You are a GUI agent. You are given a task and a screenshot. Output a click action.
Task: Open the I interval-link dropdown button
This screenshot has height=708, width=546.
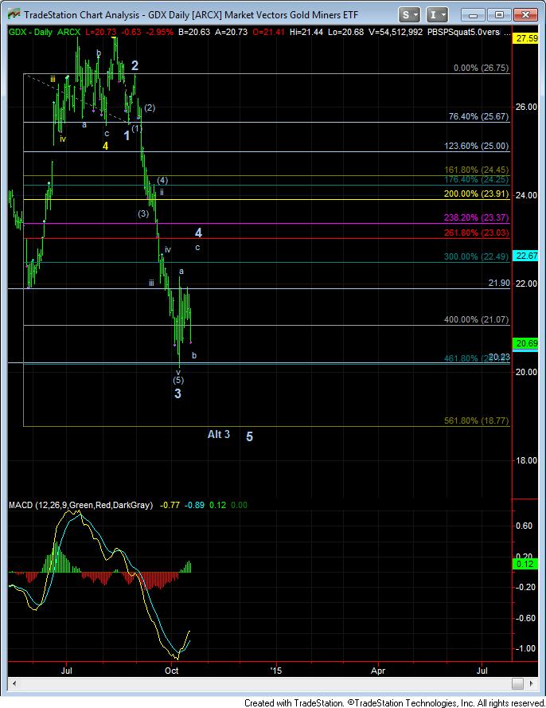point(436,15)
